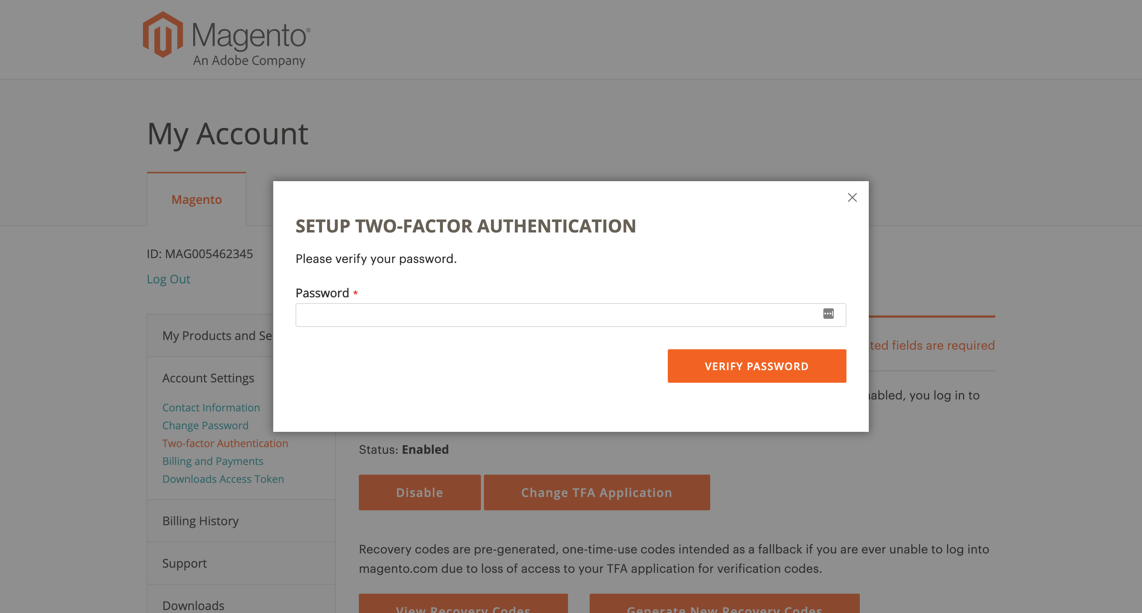
Task: Open Billing History section
Action: [241, 521]
